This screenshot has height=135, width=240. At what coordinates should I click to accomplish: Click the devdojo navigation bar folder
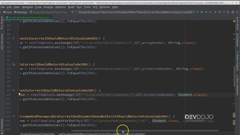(21, 12)
